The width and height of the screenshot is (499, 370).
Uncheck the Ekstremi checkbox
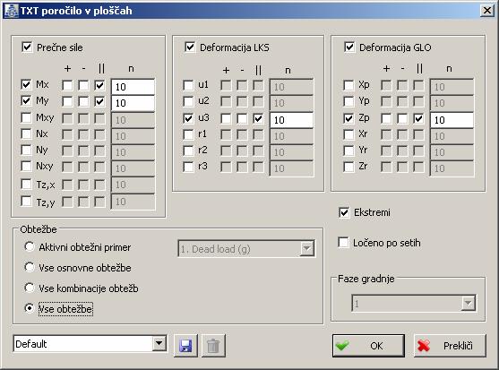pos(344,212)
